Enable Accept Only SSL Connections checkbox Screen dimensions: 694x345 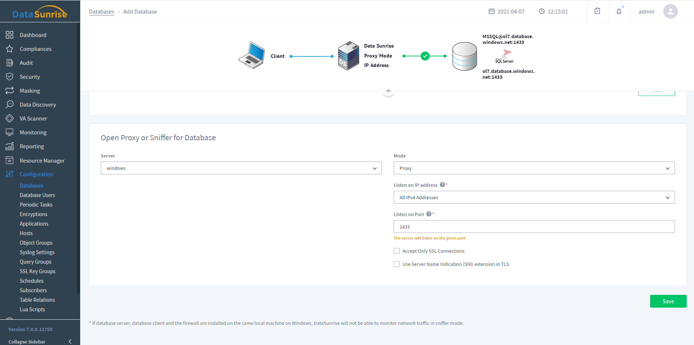click(x=397, y=251)
